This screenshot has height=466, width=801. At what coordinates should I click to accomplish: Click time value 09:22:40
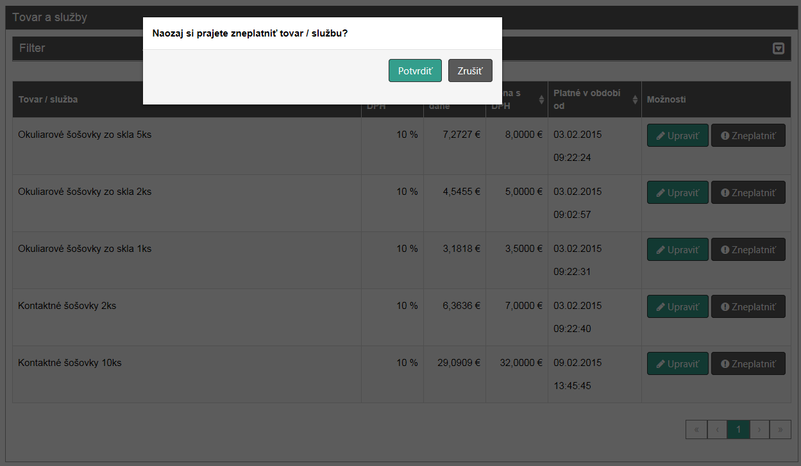572,329
